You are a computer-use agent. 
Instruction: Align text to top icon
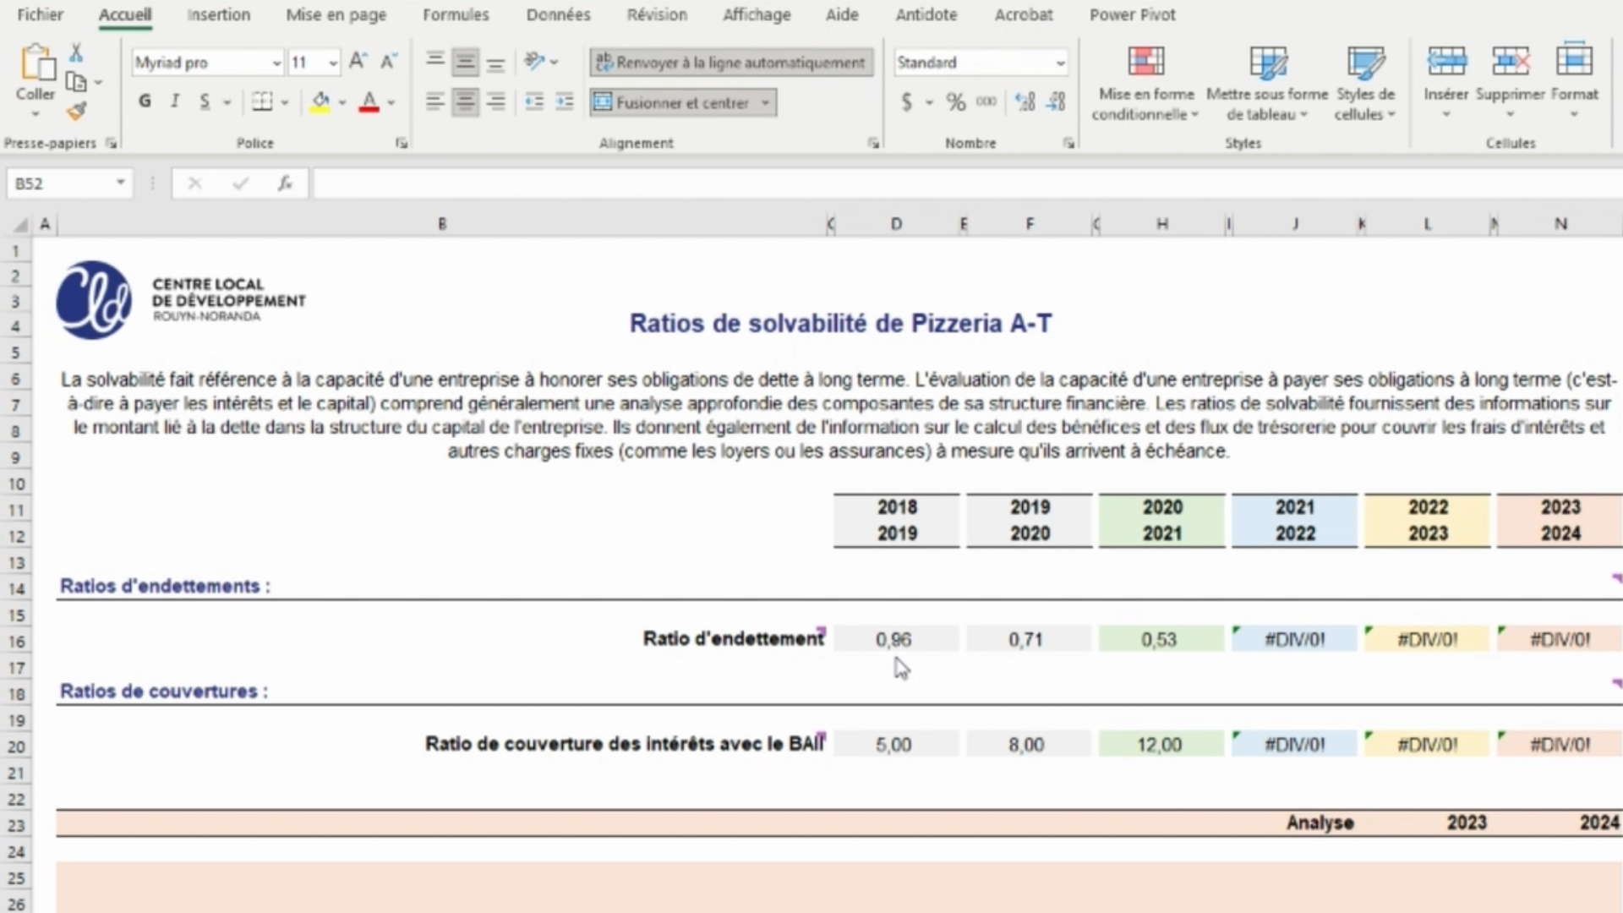[x=435, y=62]
